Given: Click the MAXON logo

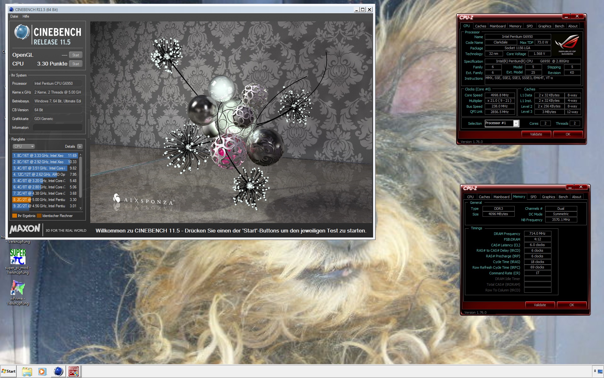Looking at the screenshot, I should [x=25, y=229].
